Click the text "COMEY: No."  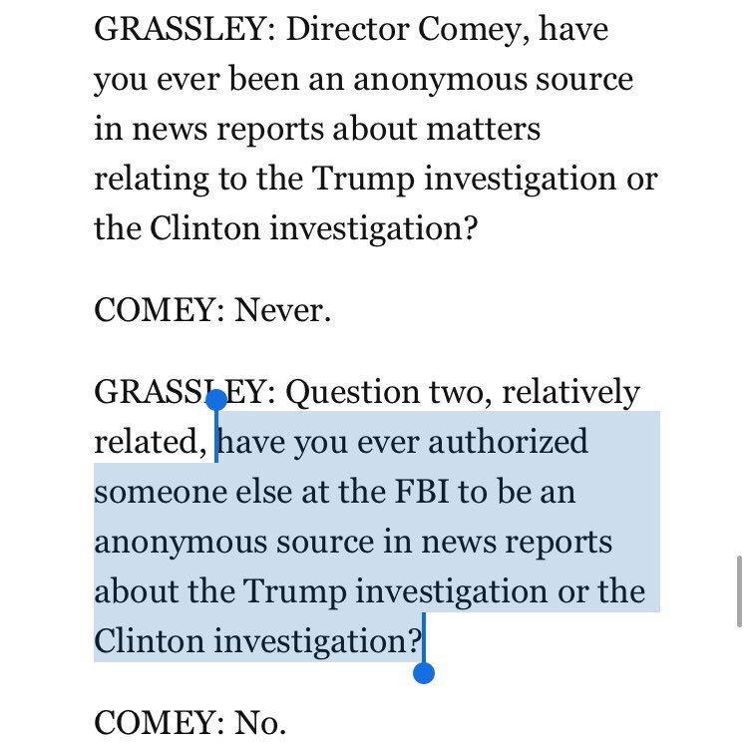[x=190, y=723]
